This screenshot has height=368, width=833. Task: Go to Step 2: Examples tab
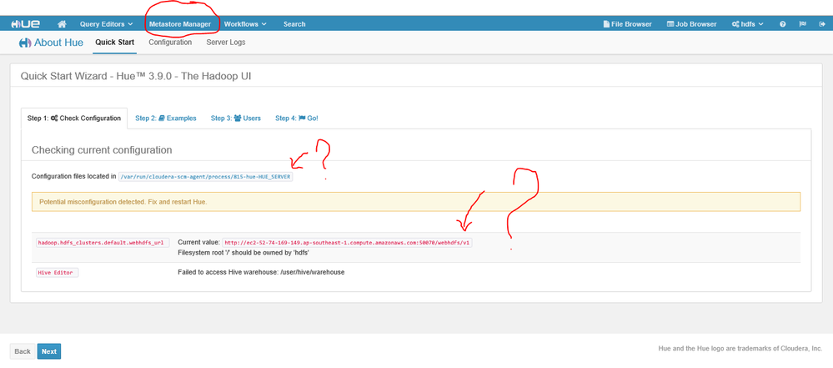(166, 118)
